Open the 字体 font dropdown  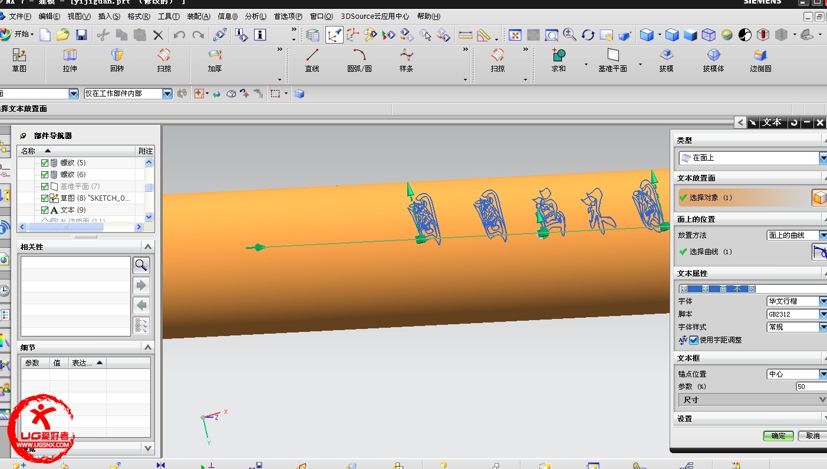coord(823,301)
